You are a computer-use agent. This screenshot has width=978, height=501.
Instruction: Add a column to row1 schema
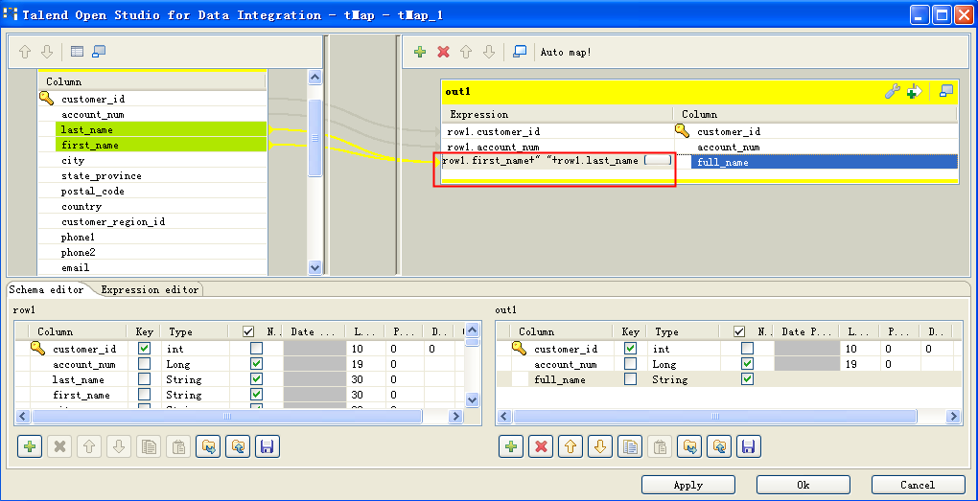pos(30,446)
